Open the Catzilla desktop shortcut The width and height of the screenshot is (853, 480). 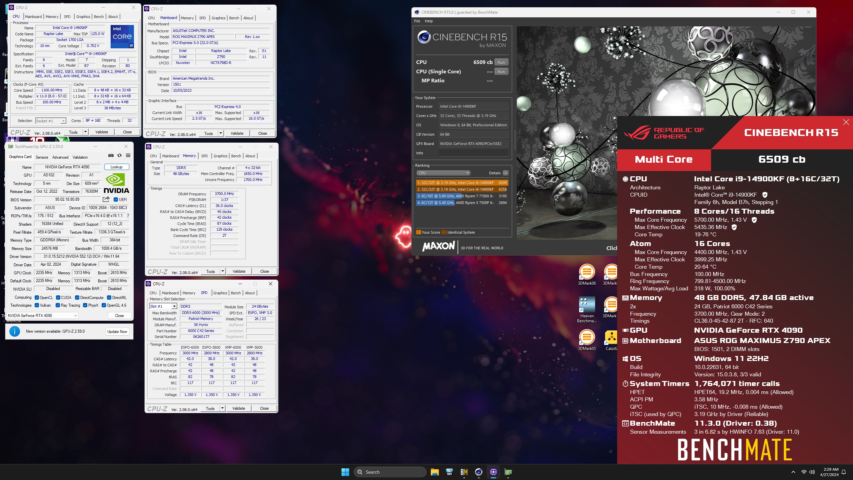[x=611, y=340]
